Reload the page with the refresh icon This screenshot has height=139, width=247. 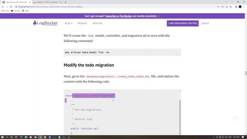tap(11, 7)
